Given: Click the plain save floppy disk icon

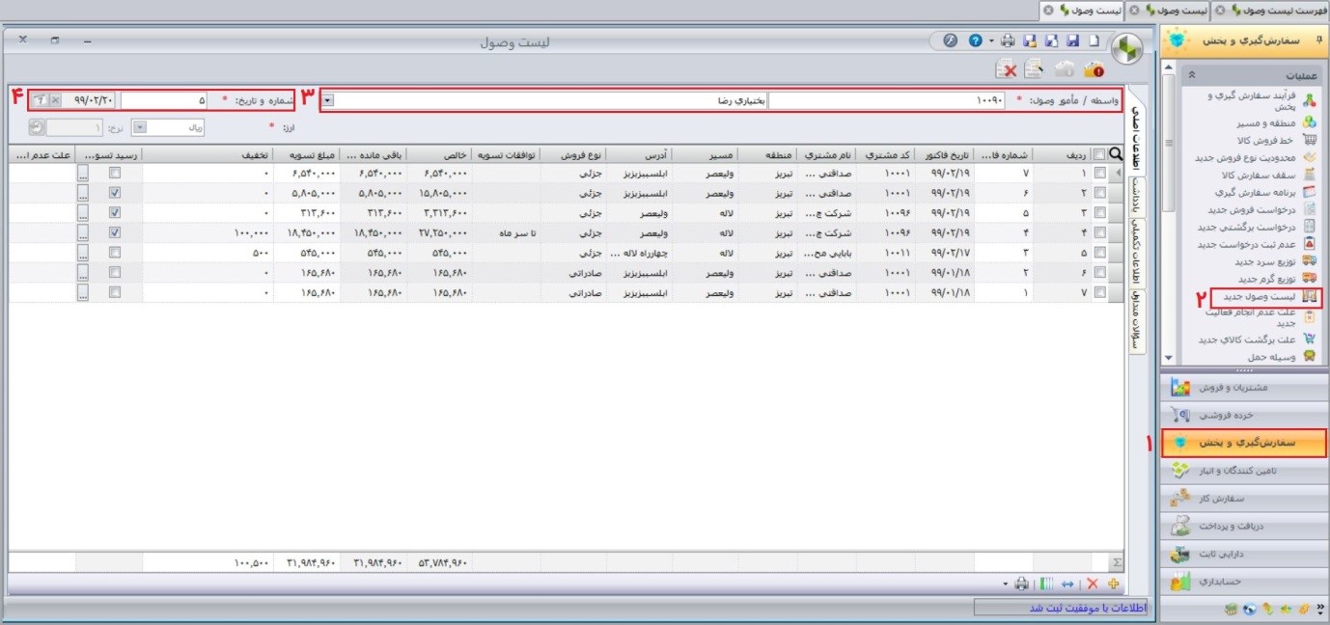Looking at the screenshot, I should tap(1072, 41).
